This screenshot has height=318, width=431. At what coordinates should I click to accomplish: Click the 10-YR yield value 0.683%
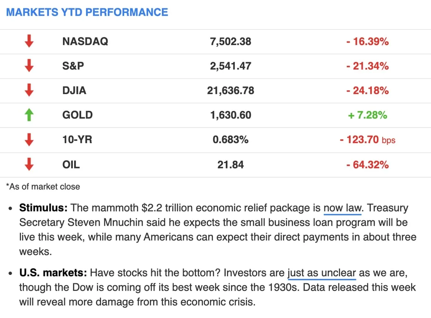231,140
